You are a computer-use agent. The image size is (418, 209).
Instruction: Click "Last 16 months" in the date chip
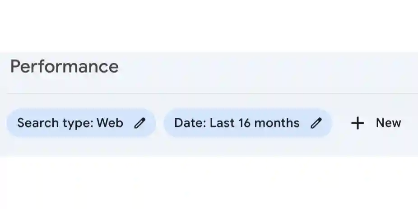(x=254, y=123)
